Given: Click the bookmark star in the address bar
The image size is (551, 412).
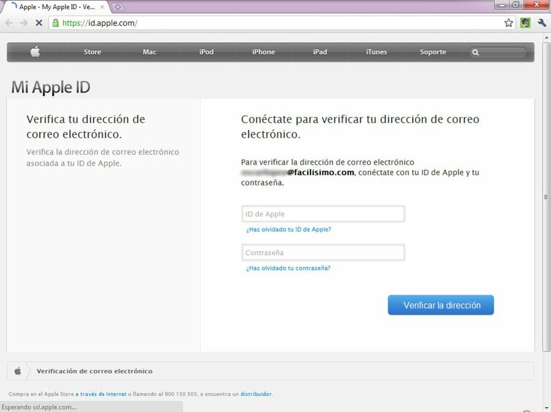Looking at the screenshot, I should (508, 22).
